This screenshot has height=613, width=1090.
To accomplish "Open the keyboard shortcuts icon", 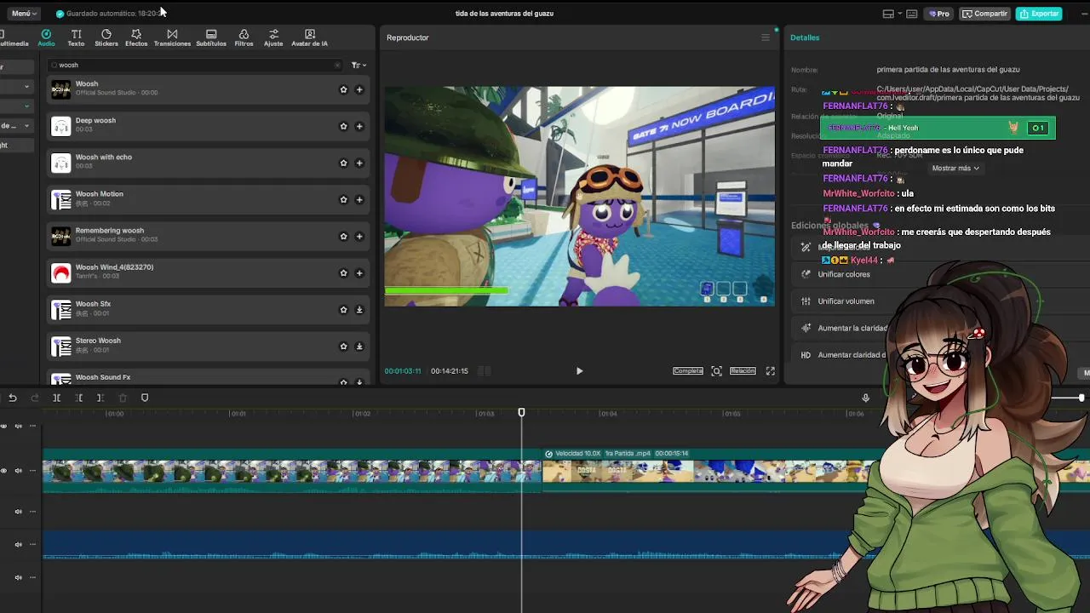I will [912, 14].
